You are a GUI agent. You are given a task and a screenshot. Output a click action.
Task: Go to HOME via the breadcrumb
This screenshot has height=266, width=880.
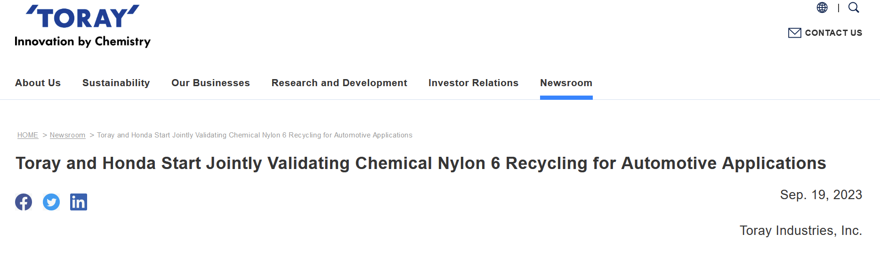pos(28,135)
